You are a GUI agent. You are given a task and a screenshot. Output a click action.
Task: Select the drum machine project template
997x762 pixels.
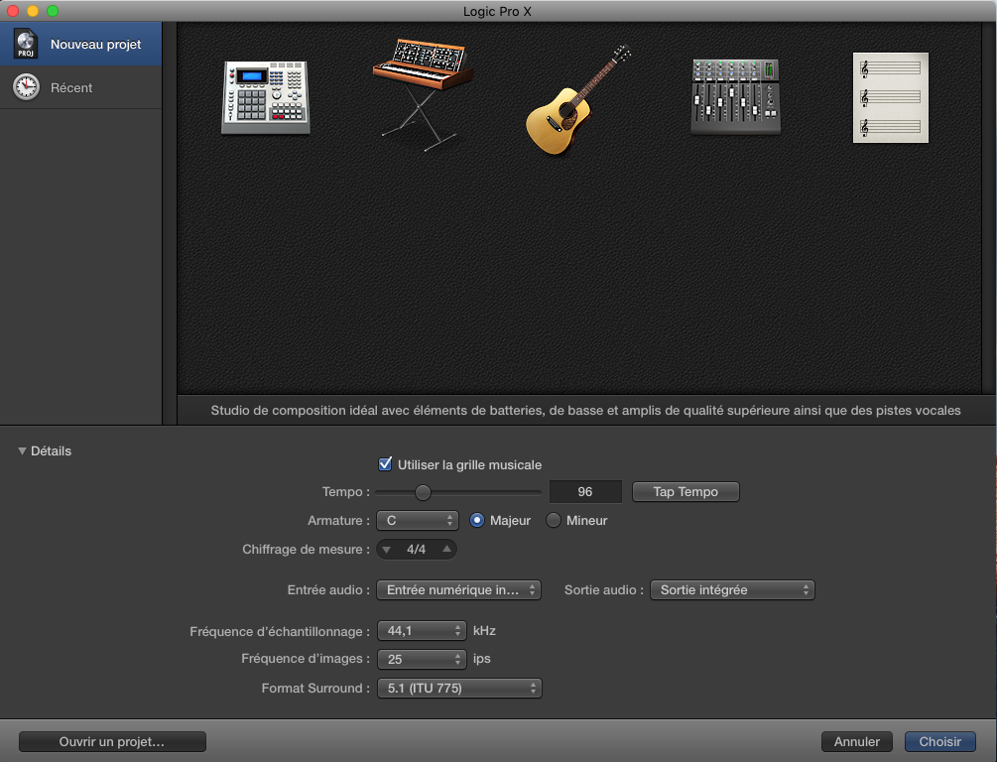(265, 97)
